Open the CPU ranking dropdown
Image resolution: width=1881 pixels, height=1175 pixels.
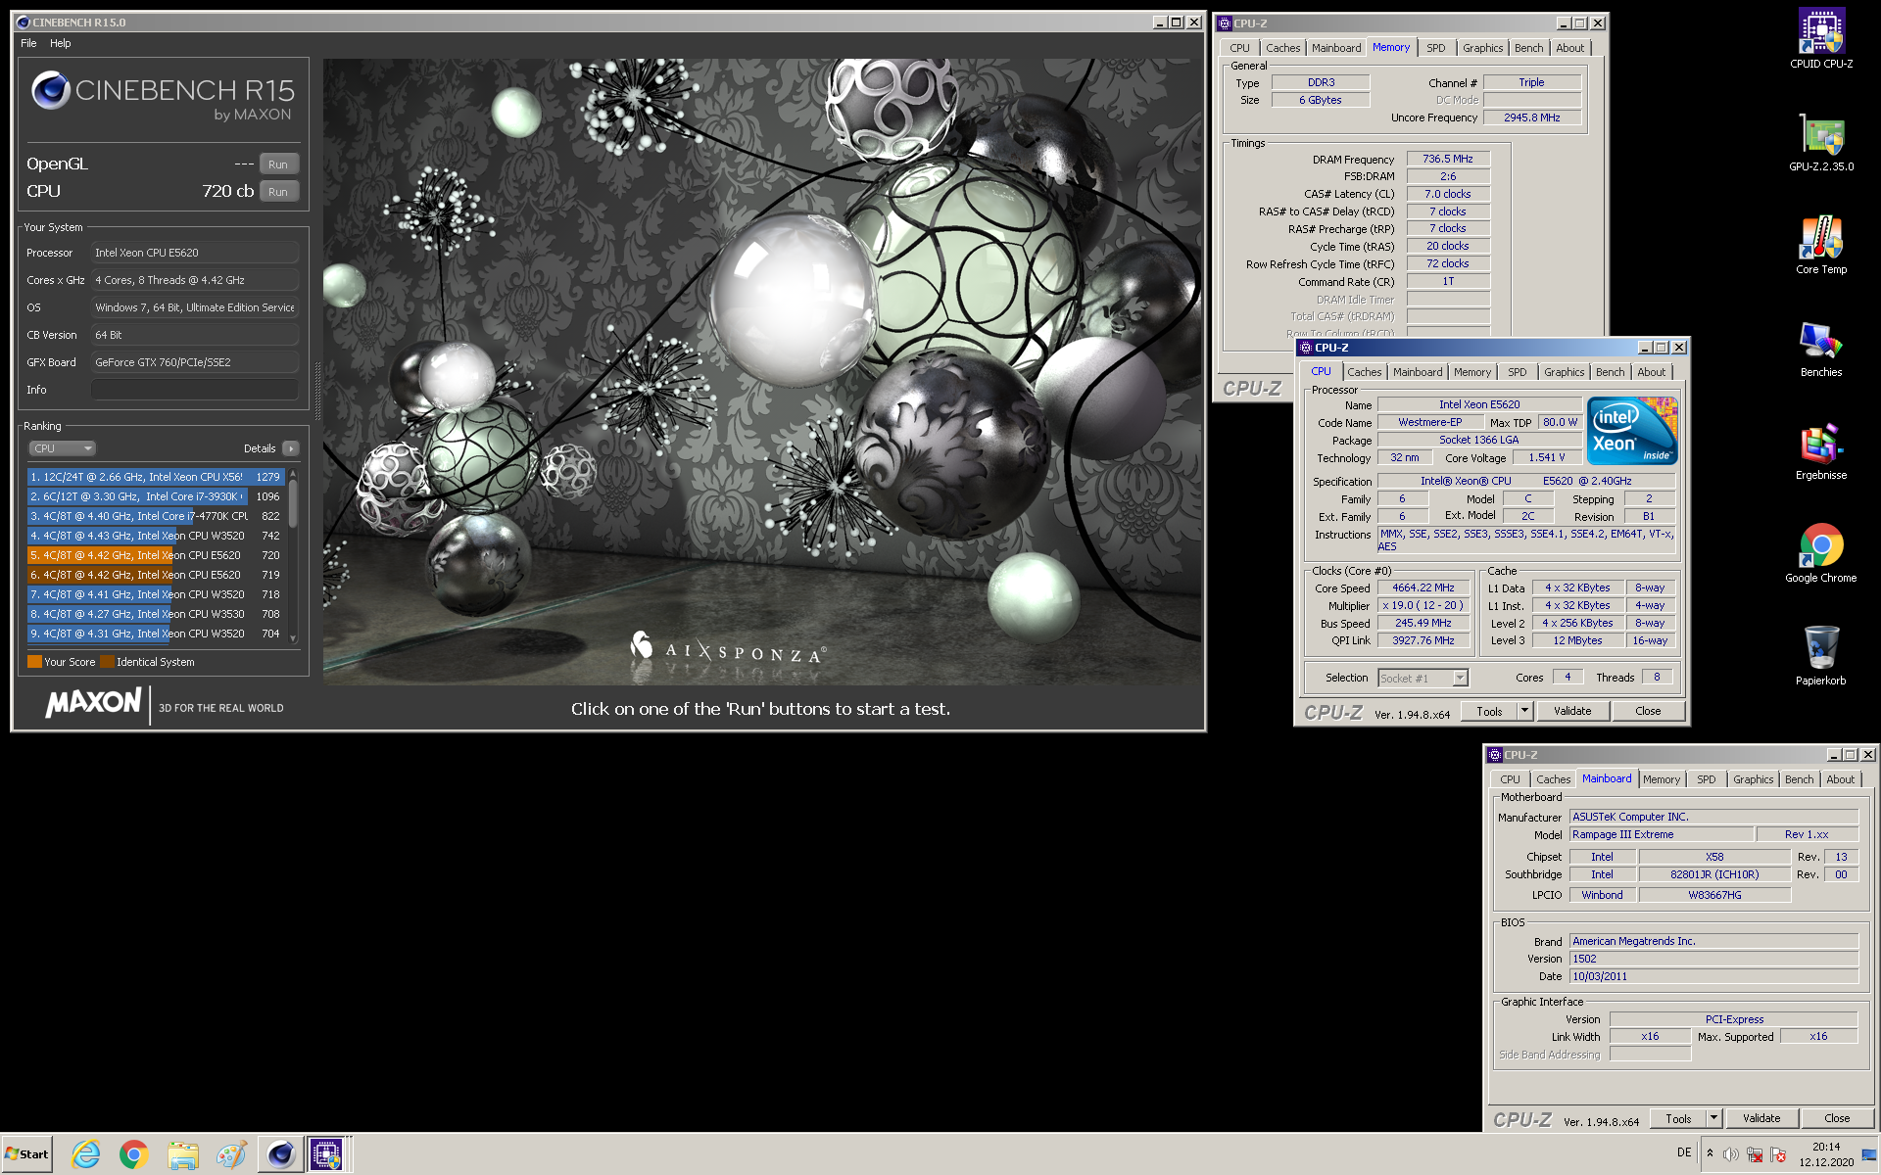[x=62, y=448]
